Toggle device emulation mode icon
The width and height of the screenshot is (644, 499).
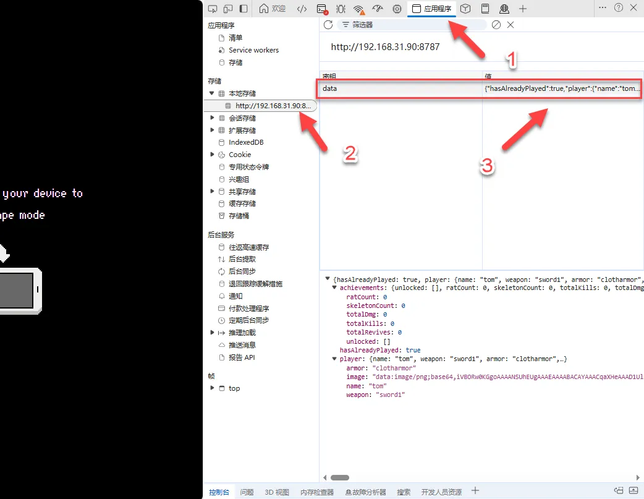228,9
